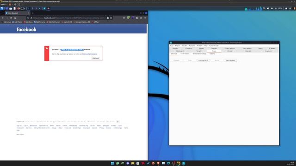Open the Mail app from the taskbar

click(x=163, y=163)
